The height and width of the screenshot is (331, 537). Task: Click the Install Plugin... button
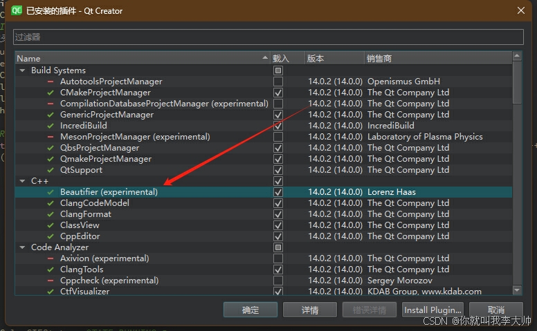(x=433, y=310)
